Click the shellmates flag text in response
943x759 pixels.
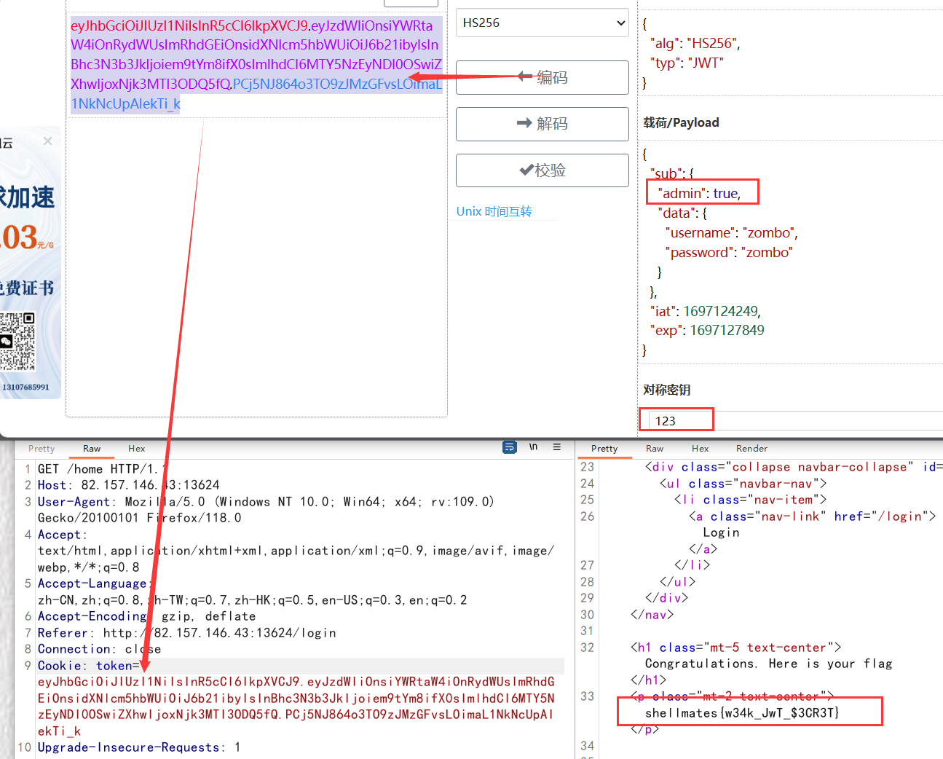tap(742, 713)
